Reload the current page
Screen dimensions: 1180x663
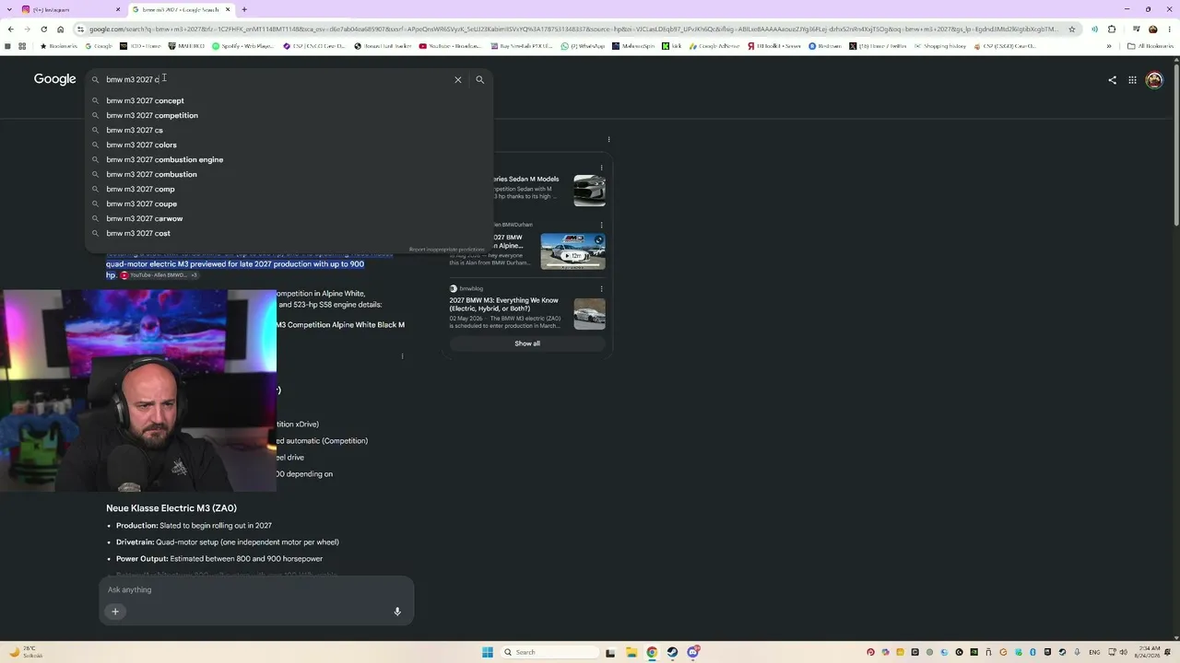[43, 29]
